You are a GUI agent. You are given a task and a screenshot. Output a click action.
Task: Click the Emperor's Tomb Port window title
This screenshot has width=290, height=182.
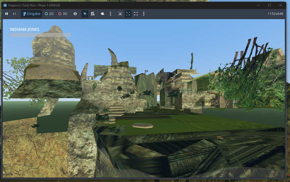(34, 5)
